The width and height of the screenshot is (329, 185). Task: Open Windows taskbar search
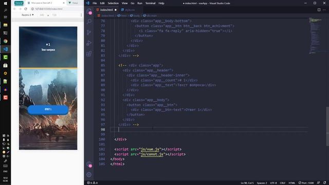click(x=6, y=10)
